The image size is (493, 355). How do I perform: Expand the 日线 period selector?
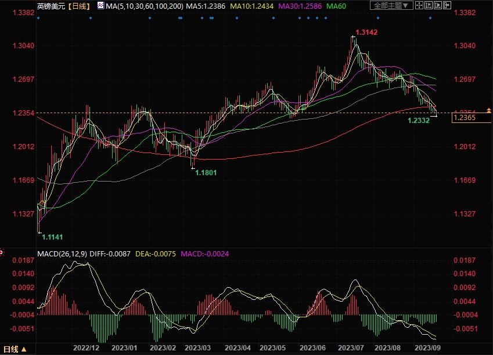15,349
